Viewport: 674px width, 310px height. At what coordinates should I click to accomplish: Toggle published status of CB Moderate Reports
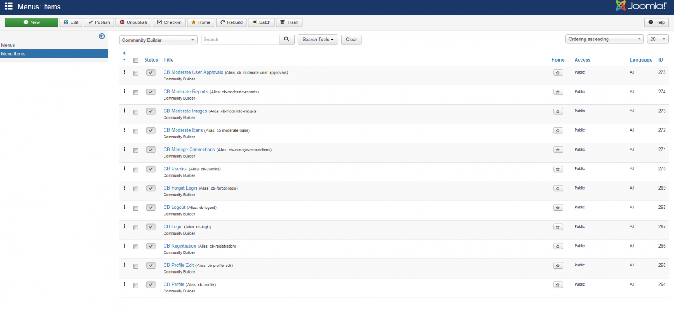pos(151,92)
